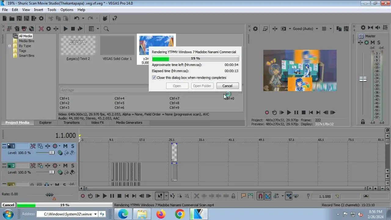Open automation settings dropdown on track 1
The width and height of the screenshot is (391, 220).
pyautogui.click(x=59, y=146)
